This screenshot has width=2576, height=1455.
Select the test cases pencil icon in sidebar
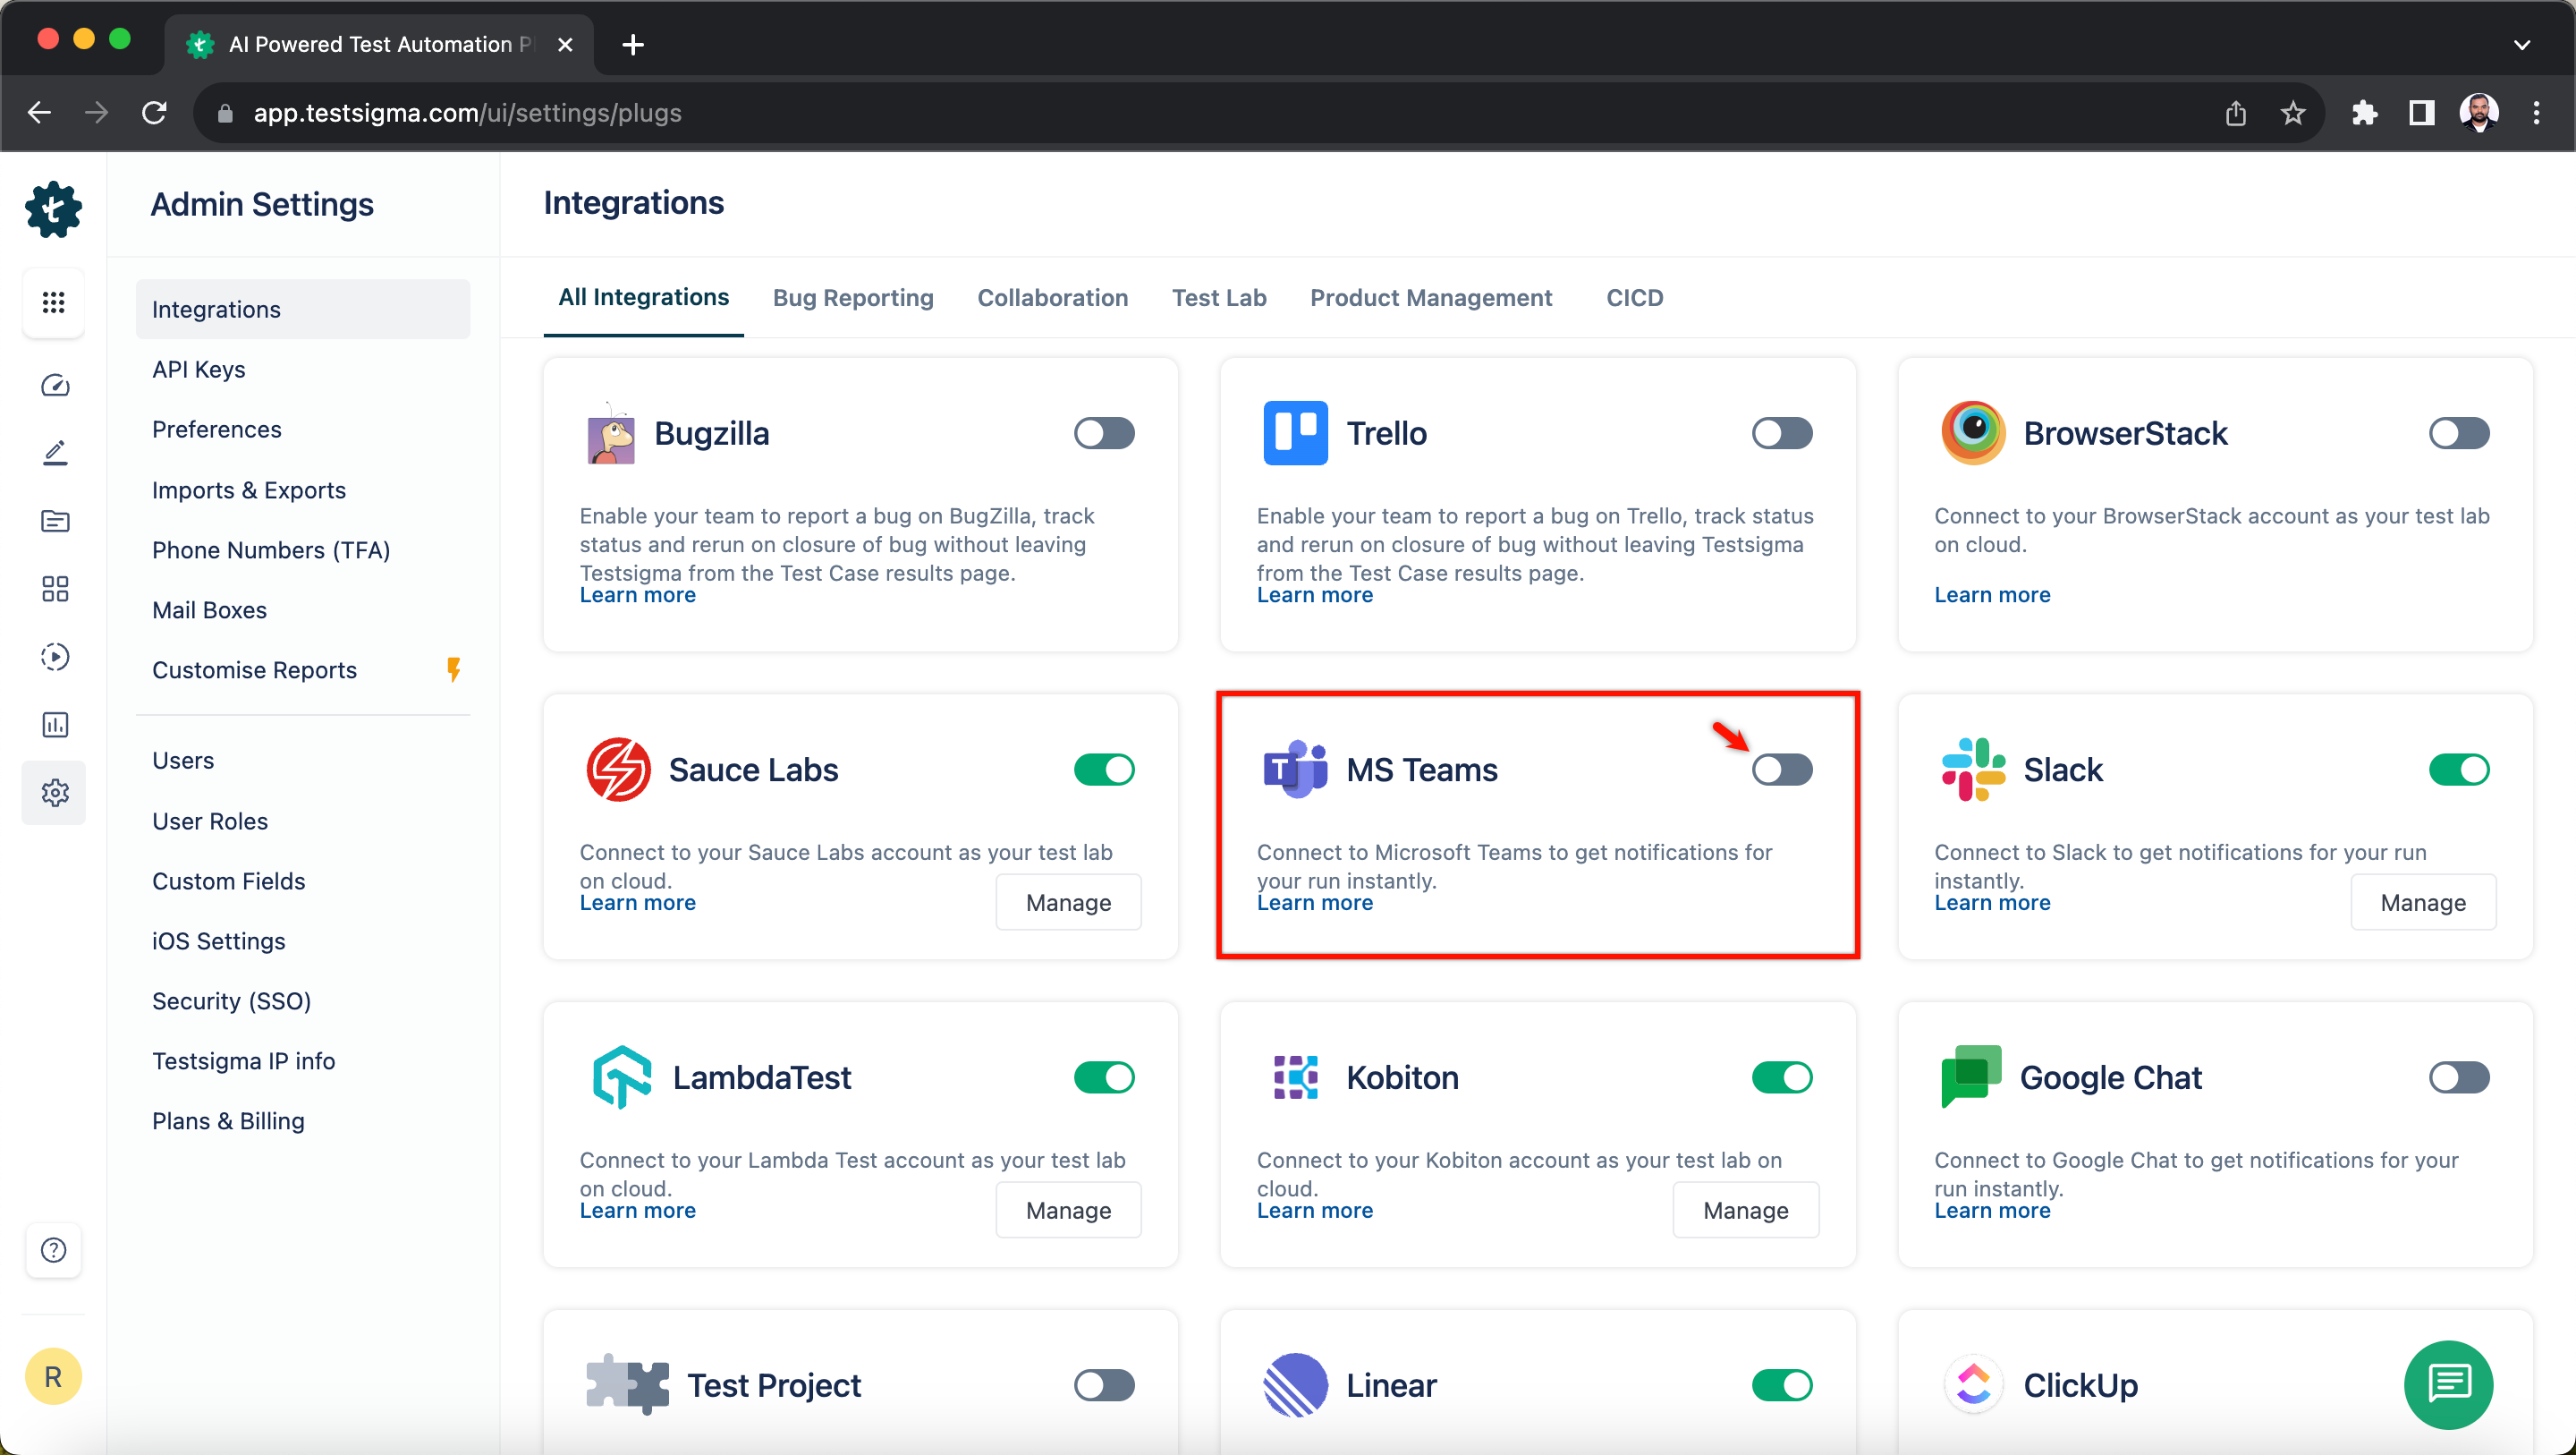point(54,452)
